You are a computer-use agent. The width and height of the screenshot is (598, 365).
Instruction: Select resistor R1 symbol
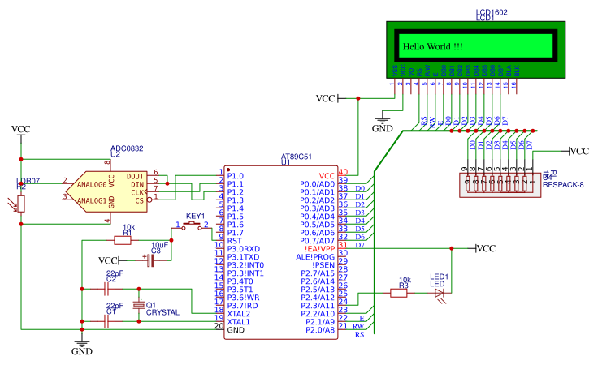123,240
